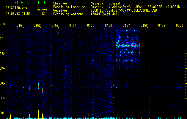
Task: Click the 0151 time marker
Action: (x=20, y=26)
